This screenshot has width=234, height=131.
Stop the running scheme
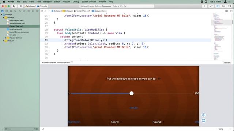click(x=20, y=6)
